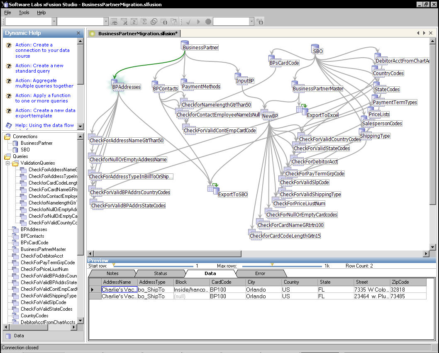Click the run play toolbar button

(198, 22)
